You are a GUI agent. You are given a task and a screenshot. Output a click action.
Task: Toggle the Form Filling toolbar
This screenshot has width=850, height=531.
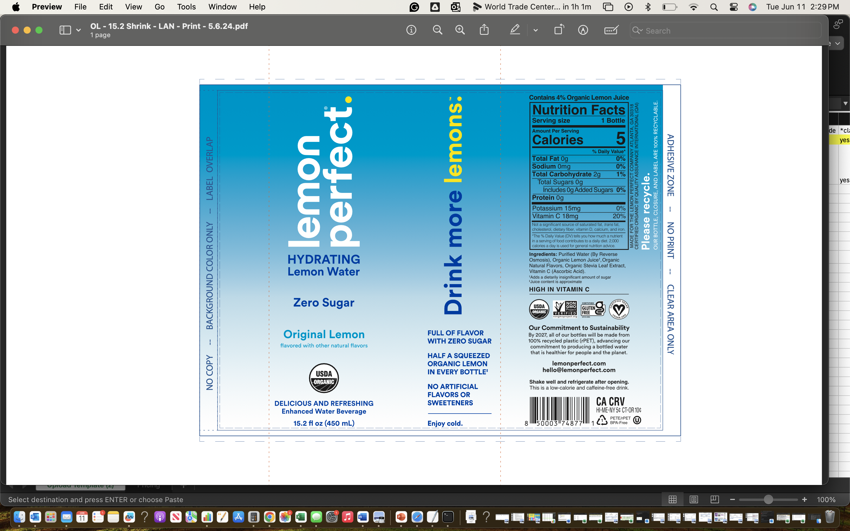pyautogui.click(x=612, y=30)
